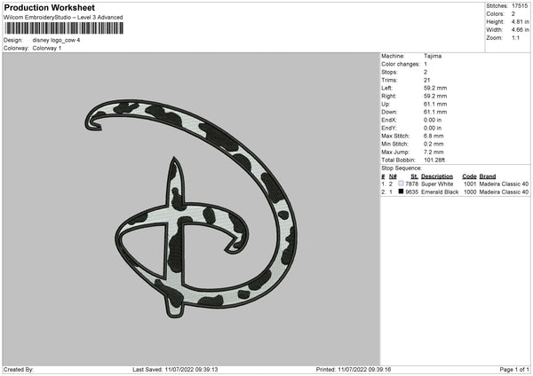
Task: Select the Last Saved timestamp 11/07/2022 09:39:13
Action: point(191,370)
